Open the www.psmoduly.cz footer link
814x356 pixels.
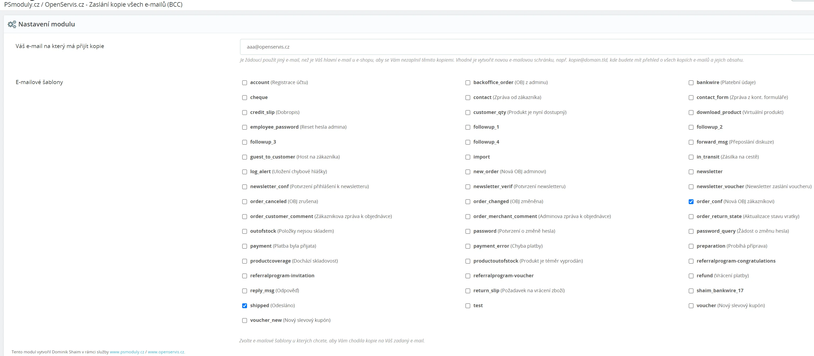coord(127,352)
